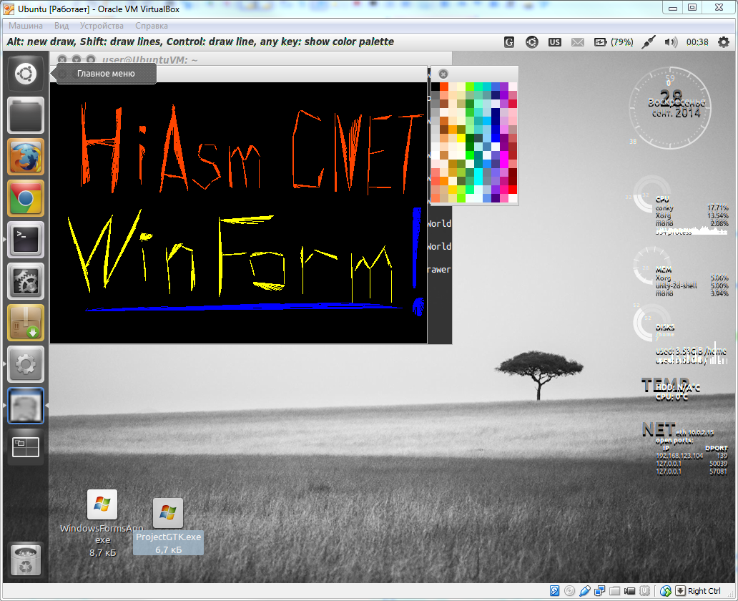738x601 pixels.
Task: Open Terminal from the launcher
Action: click(26, 240)
